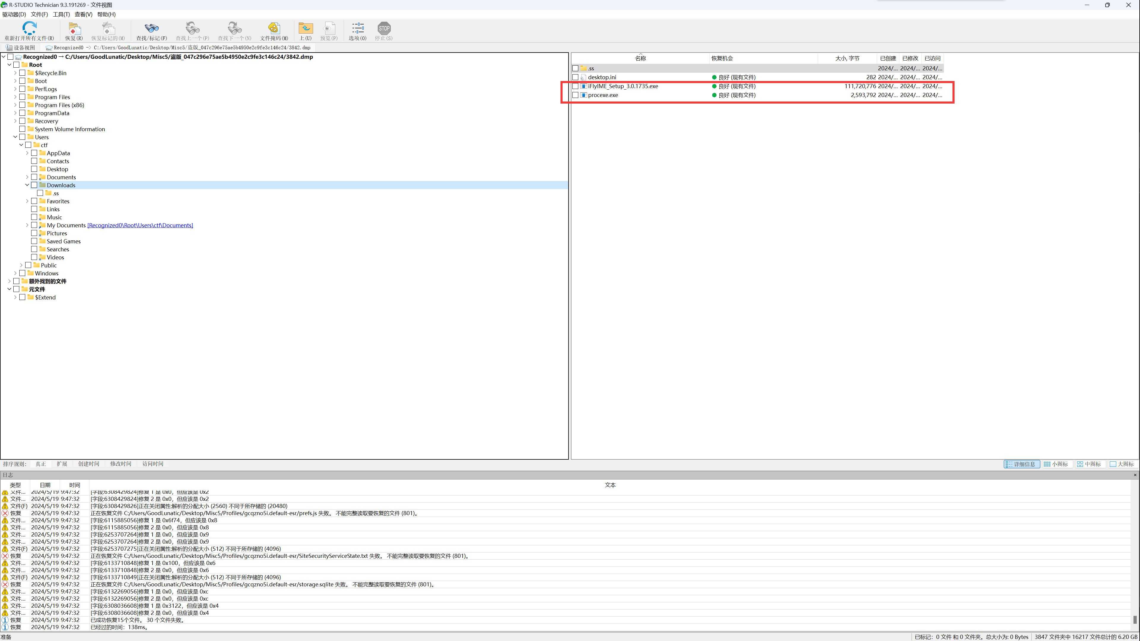The width and height of the screenshot is (1140, 641).
Task: Click the 名称 column header
Action: [640, 58]
